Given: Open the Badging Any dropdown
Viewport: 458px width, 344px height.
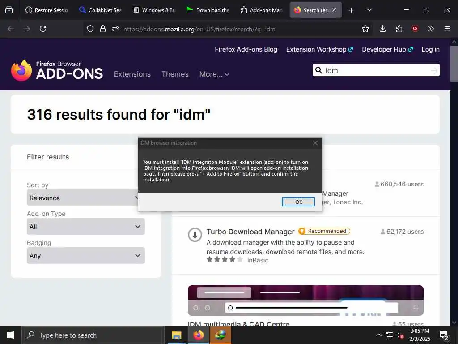Looking at the screenshot, I should [x=86, y=255].
